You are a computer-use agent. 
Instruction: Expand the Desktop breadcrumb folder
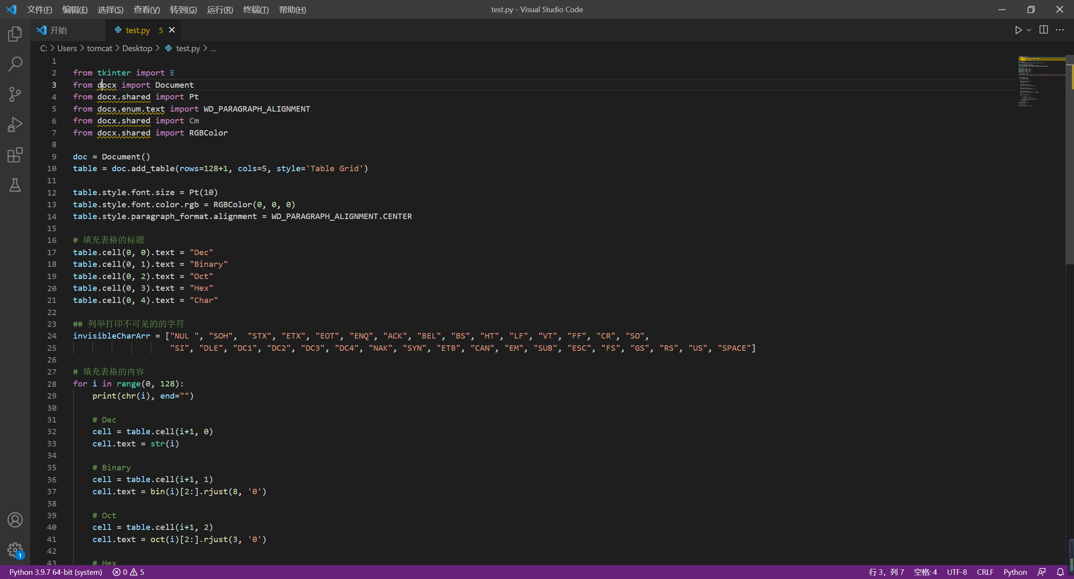pyautogui.click(x=137, y=49)
